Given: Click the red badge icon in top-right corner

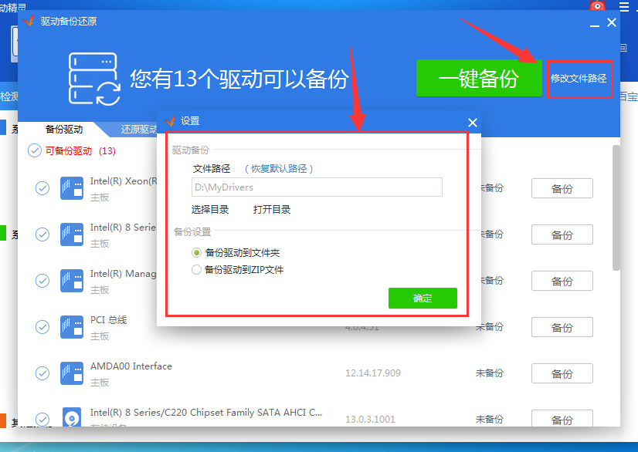Looking at the screenshot, I should coord(597,7).
